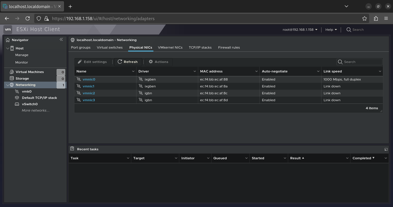Click More networks... in Navigator

(x=36, y=110)
